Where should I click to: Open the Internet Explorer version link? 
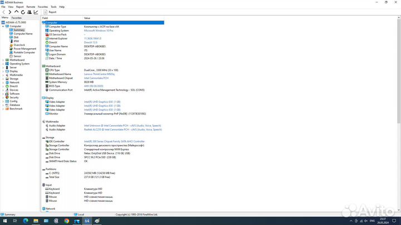pos(92,38)
